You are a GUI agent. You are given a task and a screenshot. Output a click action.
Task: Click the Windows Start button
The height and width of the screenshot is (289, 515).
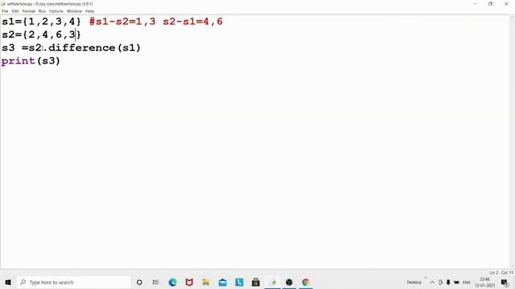[x=8, y=282]
